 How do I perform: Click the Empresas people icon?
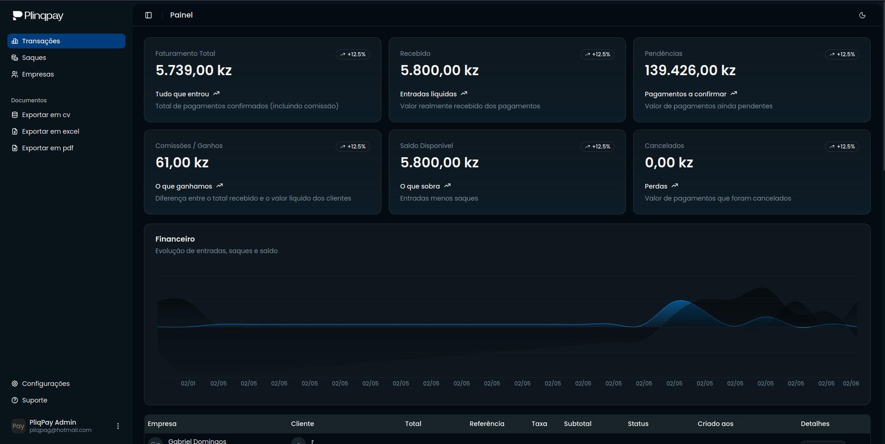15,74
